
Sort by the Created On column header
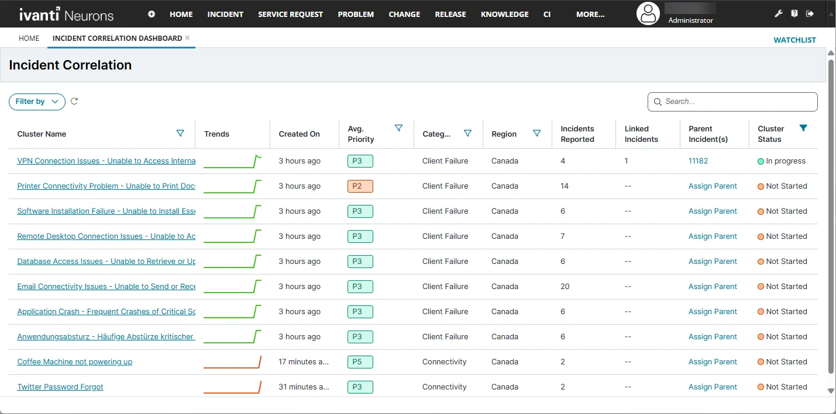(x=300, y=134)
